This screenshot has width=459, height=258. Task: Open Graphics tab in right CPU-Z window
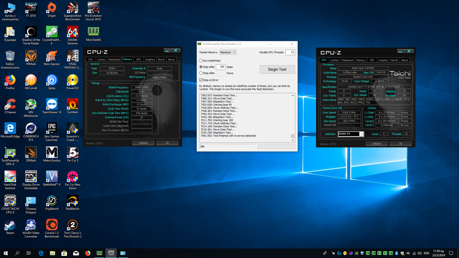(x=383, y=60)
